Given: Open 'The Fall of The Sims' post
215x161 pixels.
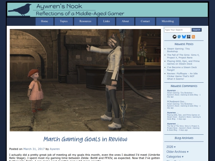Looking at the screenshot, I should [x=183, y=56].
